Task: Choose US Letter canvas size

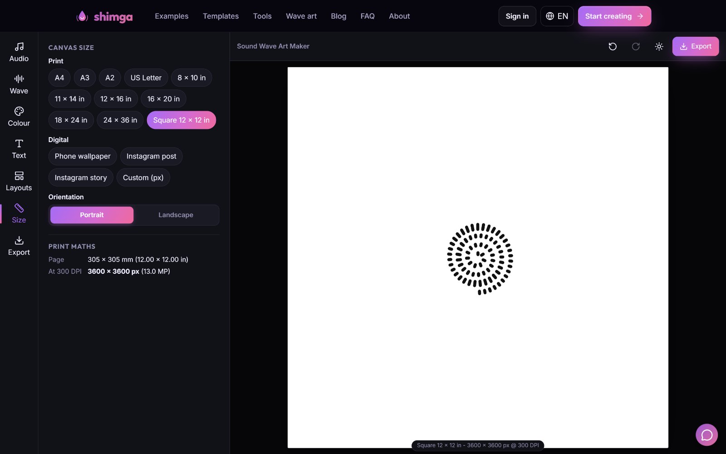Action: pyautogui.click(x=146, y=78)
